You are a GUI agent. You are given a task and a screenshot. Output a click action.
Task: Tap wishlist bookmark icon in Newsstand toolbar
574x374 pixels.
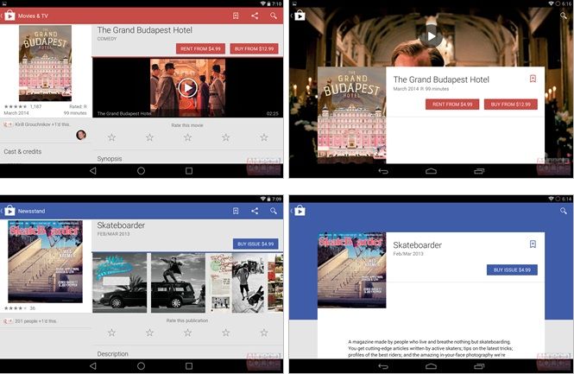click(x=236, y=211)
